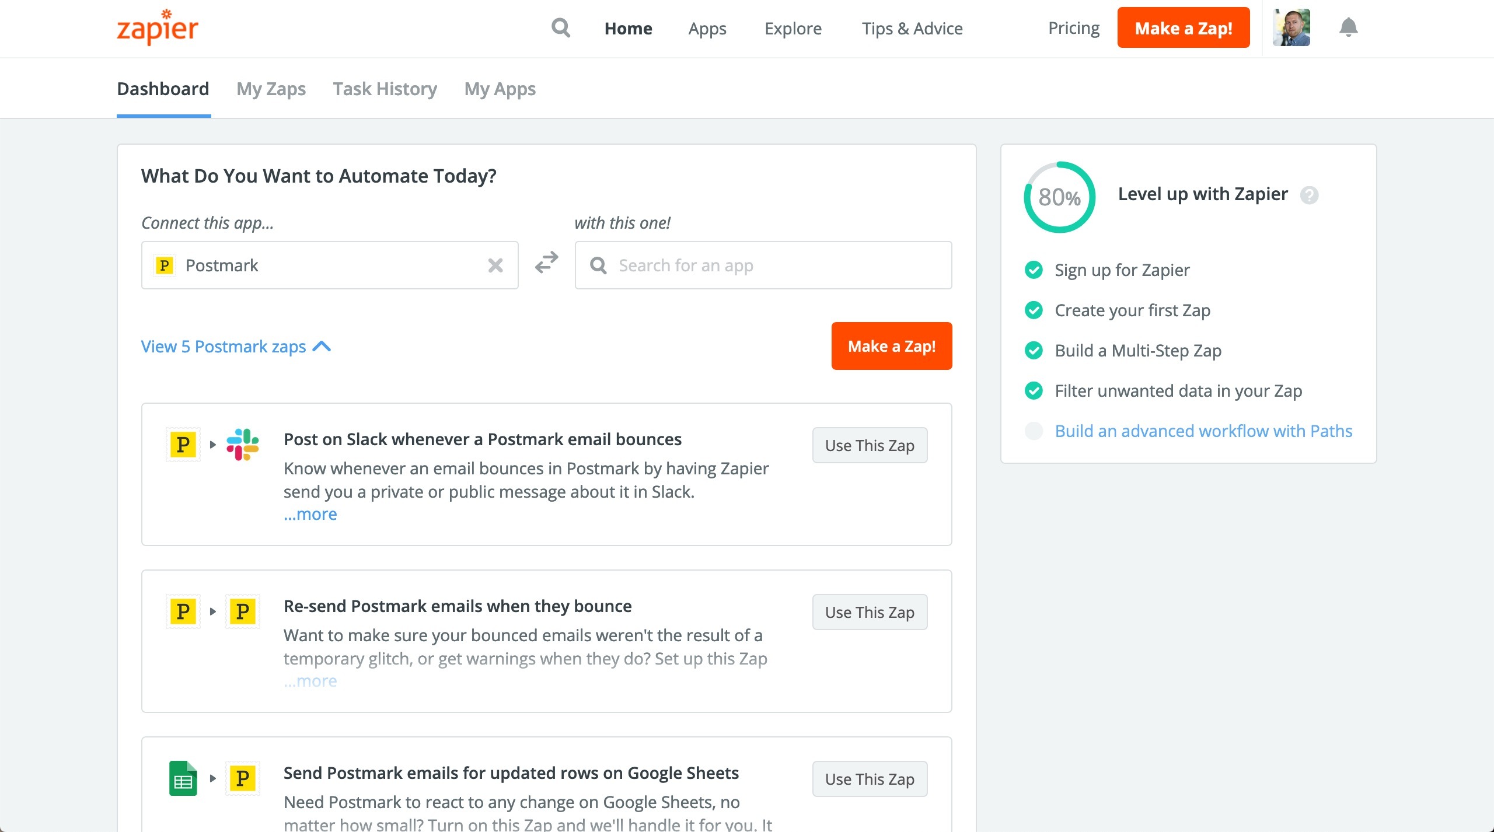Click the Slack icon in first zap
1494x832 pixels.
coord(243,445)
